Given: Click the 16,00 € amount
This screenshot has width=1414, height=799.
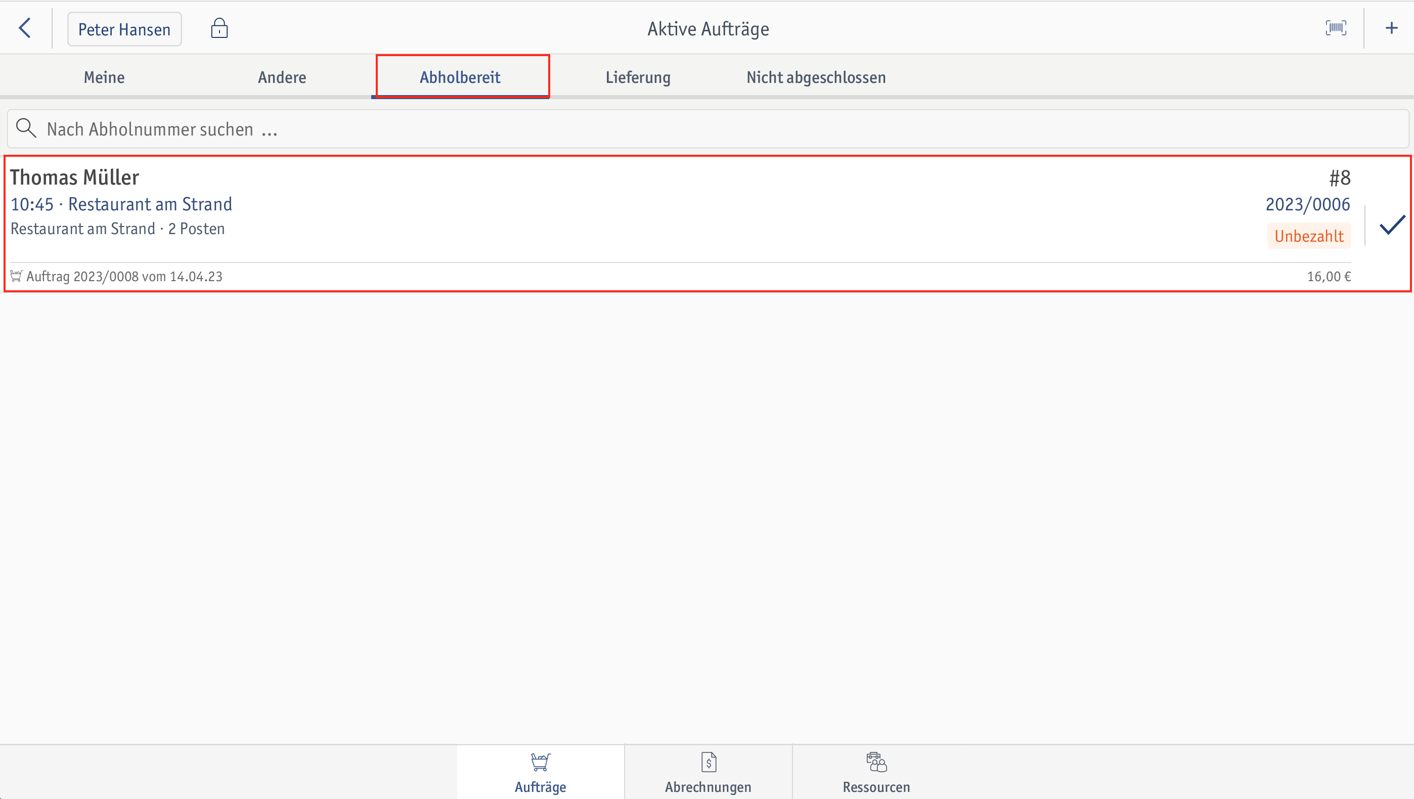Looking at the screenshot, I should [x=1329, y=277].
